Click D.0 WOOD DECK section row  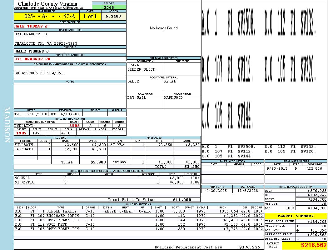click(139, 224)
